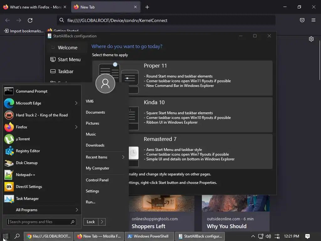Go forward in Firefox
This screenshot has width=321, height=241.
click(19, 20)
